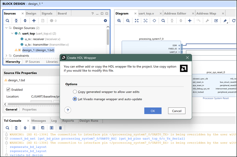Toggle the pin icon in Diagram toolbar

click(225, 21)
